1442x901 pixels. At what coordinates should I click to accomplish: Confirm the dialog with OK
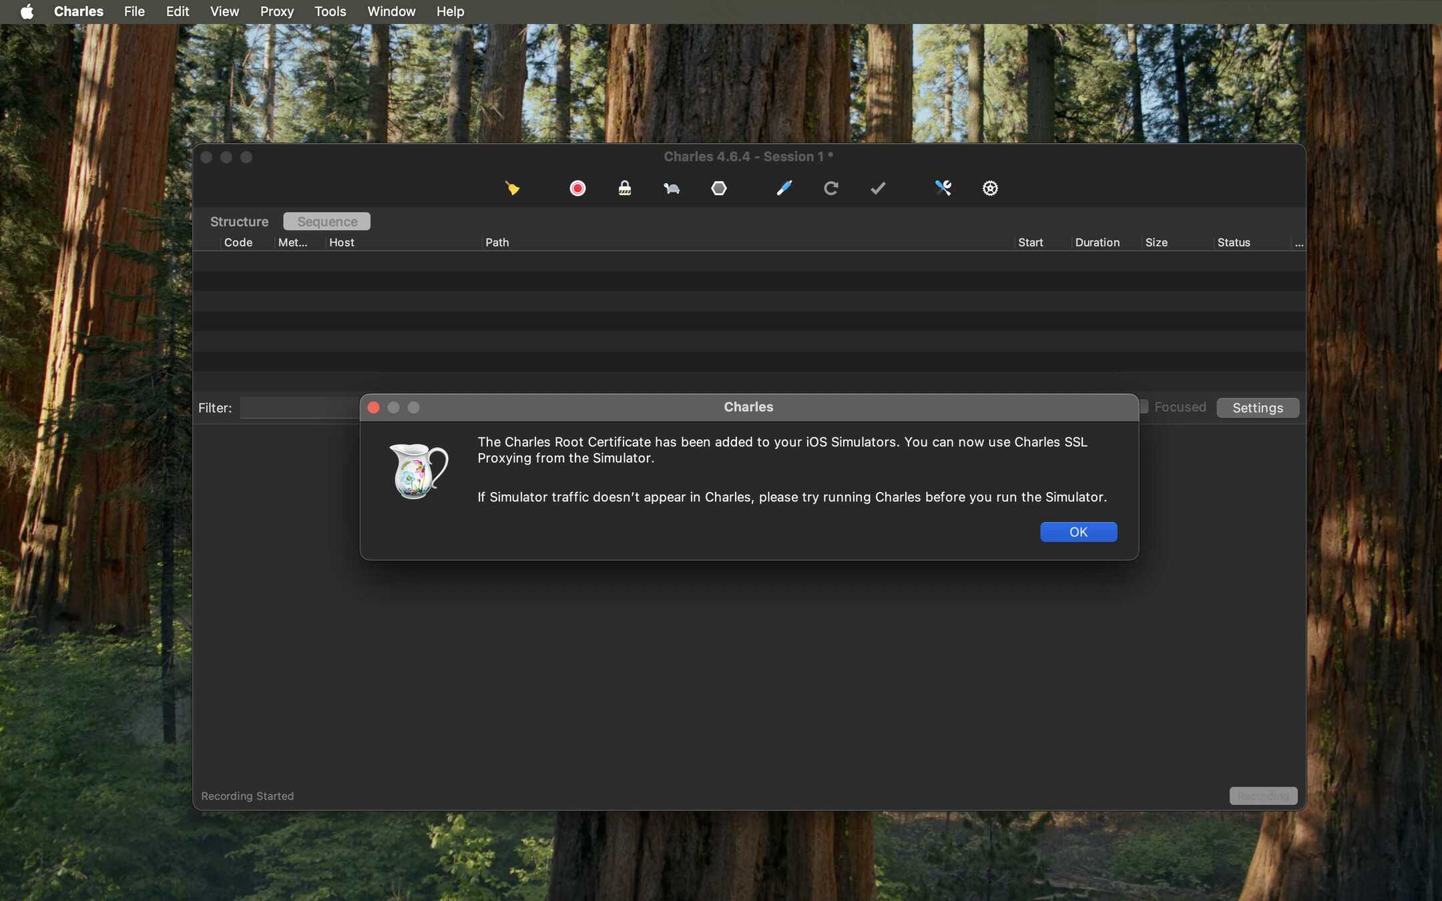(1078, 532)
